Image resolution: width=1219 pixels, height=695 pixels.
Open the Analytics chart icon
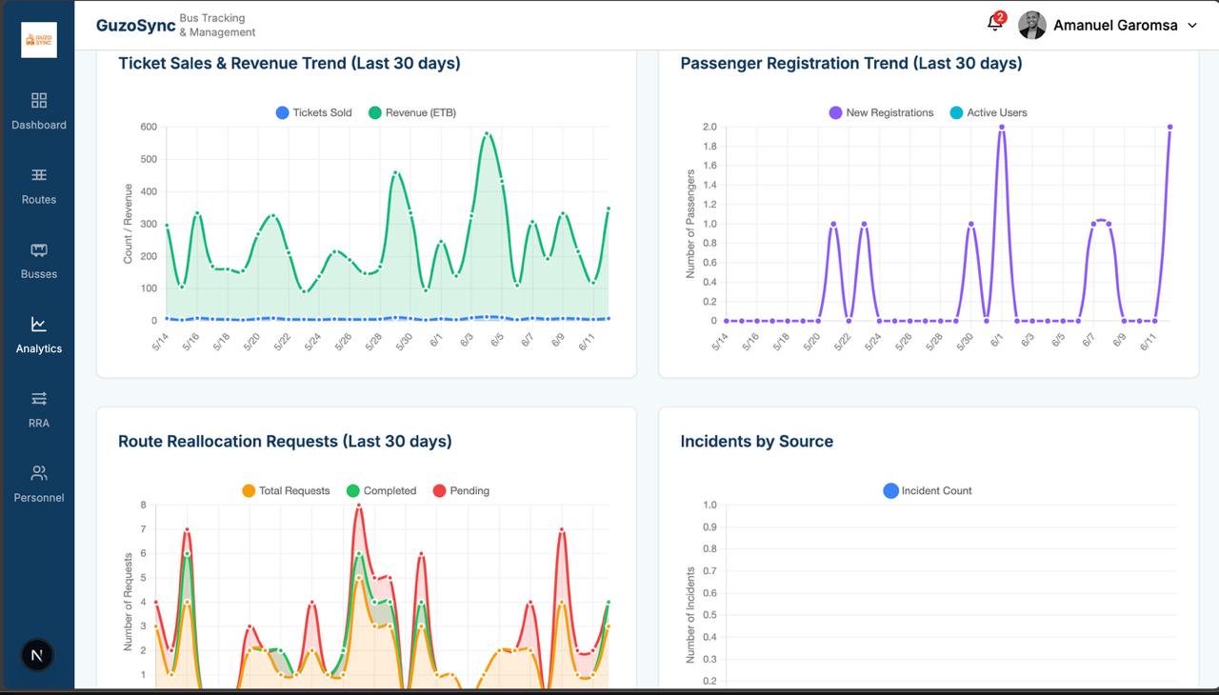click(x=39, y=325)
